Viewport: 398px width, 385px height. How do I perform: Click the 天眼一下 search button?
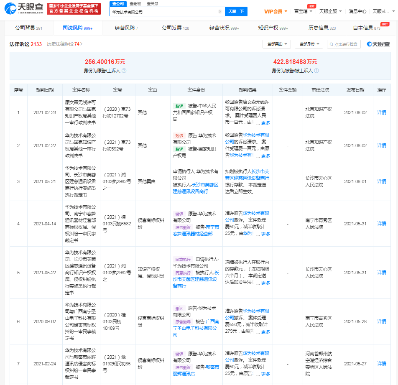[236, 12]
